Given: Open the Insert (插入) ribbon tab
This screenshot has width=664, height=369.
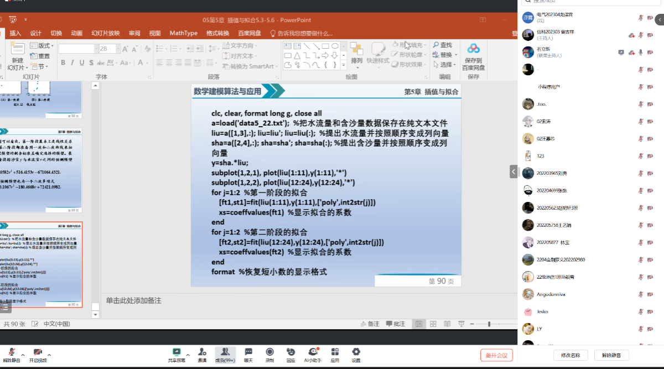Looking at the screenshot, I should tap(15, 33).
